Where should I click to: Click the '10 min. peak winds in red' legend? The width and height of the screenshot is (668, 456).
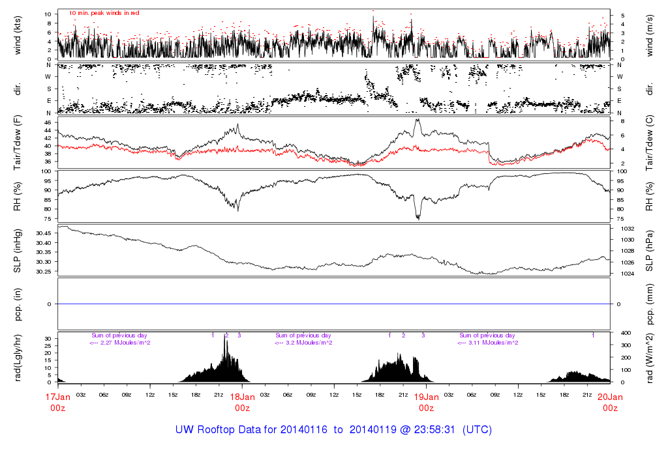104,13
